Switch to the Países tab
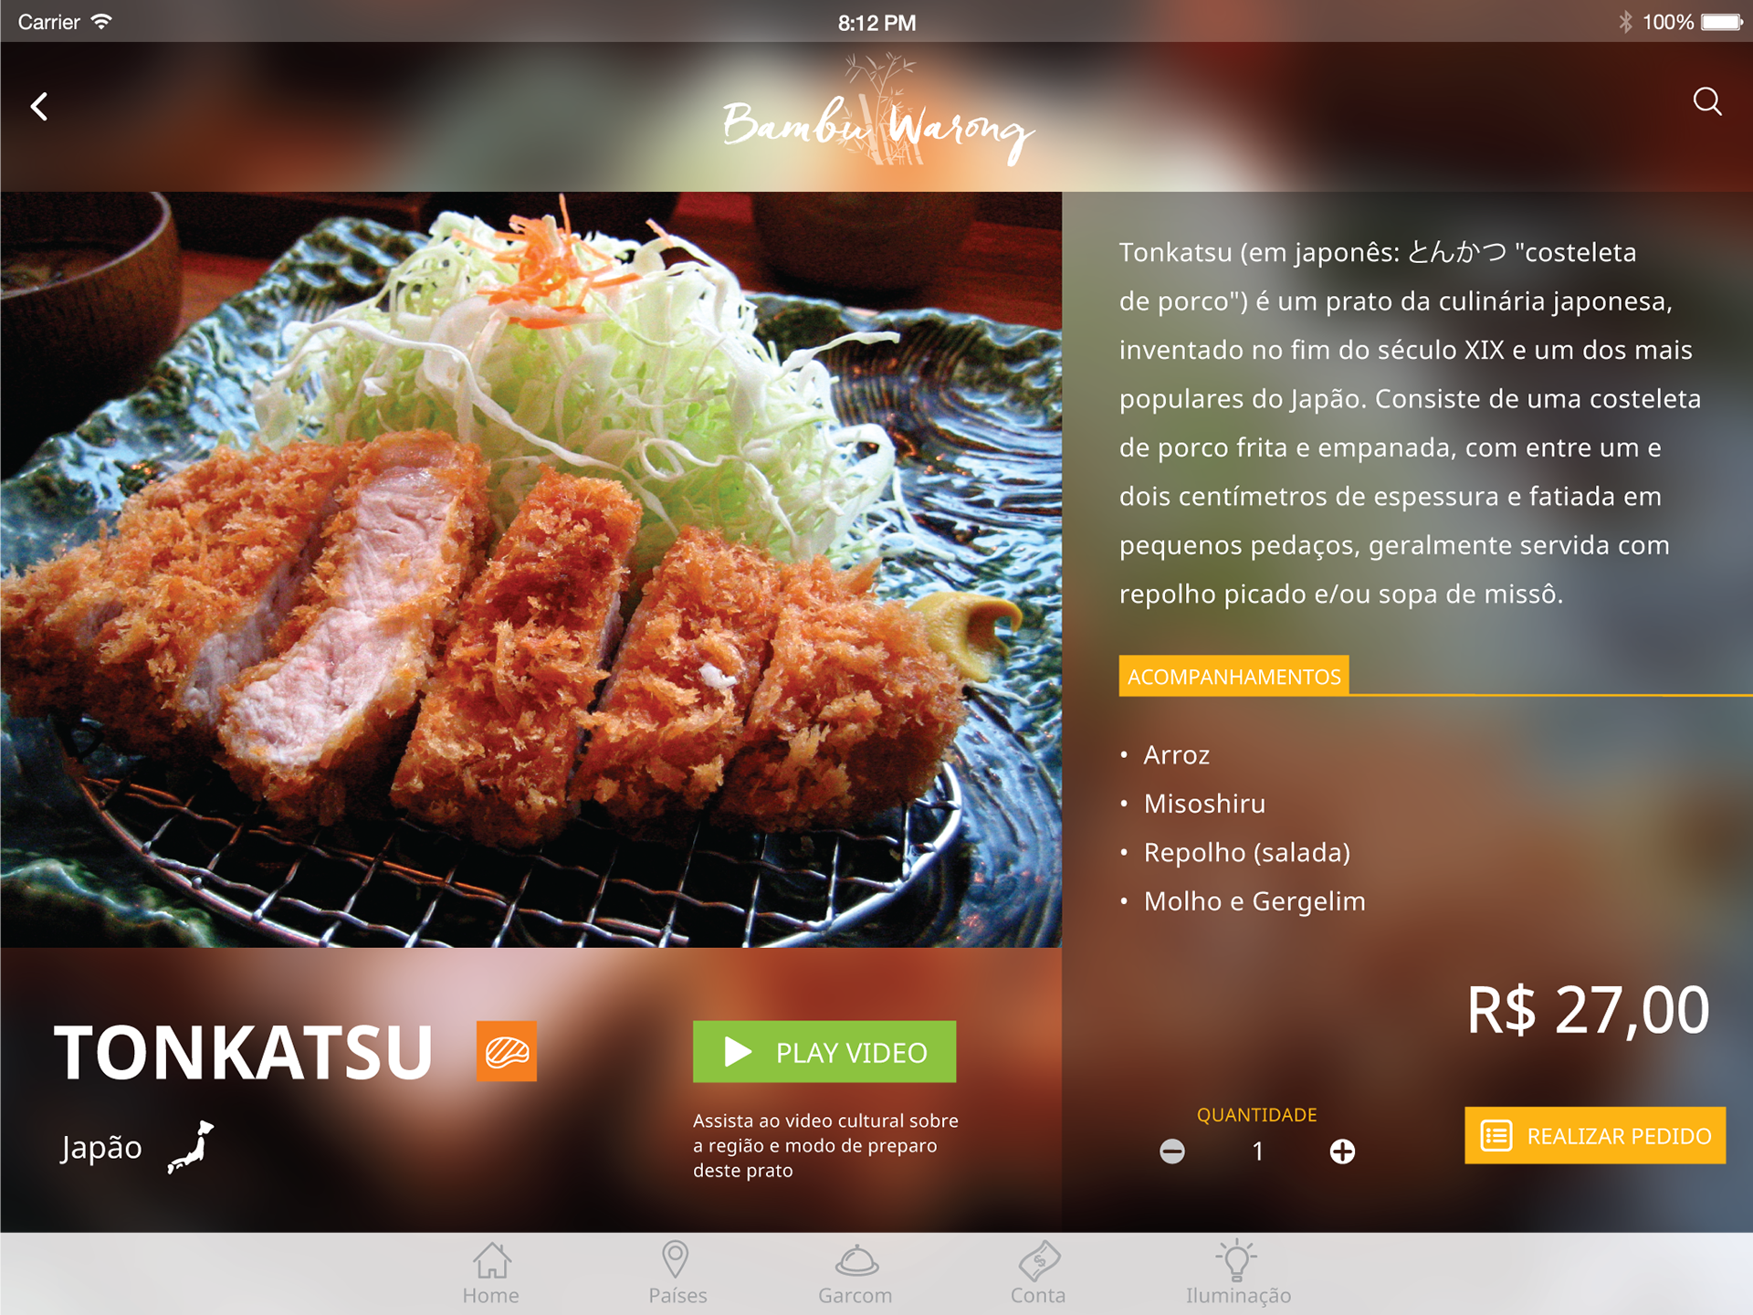Image resolution: width=1753 pixels, height=1315 pixels. tap(677, 1274)
